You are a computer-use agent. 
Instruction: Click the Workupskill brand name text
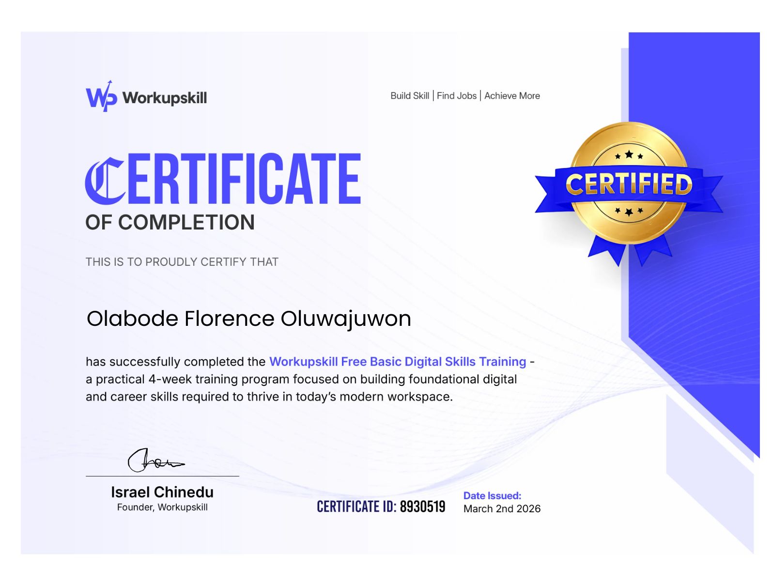[165, 98]
